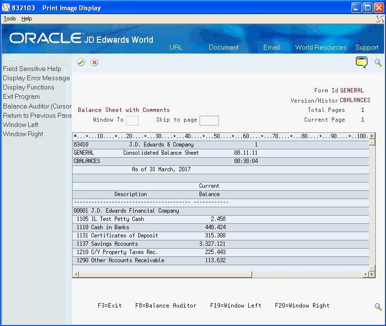The height and width of the screenshot is (326, 386).
Task: Select the 1131 Certificates of Deposit row
Action: click(221, 235)
